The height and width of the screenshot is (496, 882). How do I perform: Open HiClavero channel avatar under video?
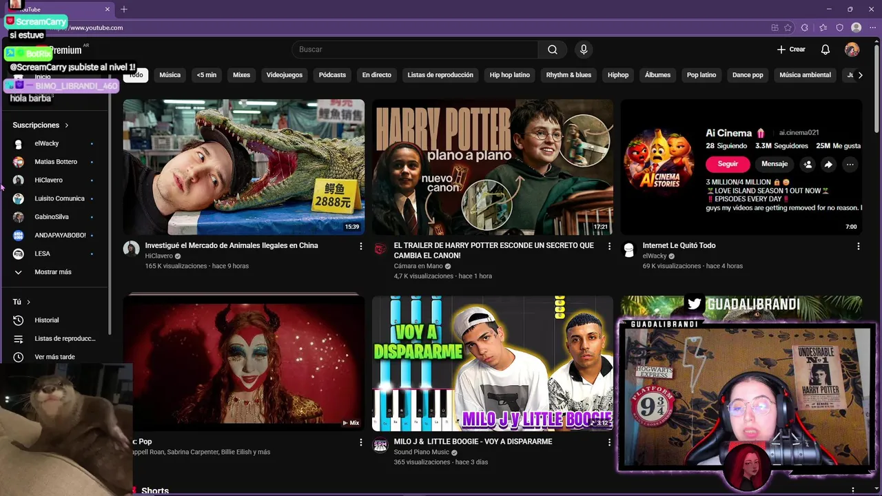(x=131, y=249)
